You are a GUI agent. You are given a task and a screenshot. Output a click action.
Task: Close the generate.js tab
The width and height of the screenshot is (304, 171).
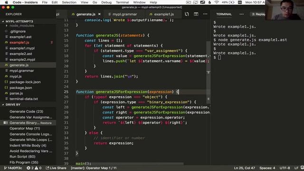[99, 14]
